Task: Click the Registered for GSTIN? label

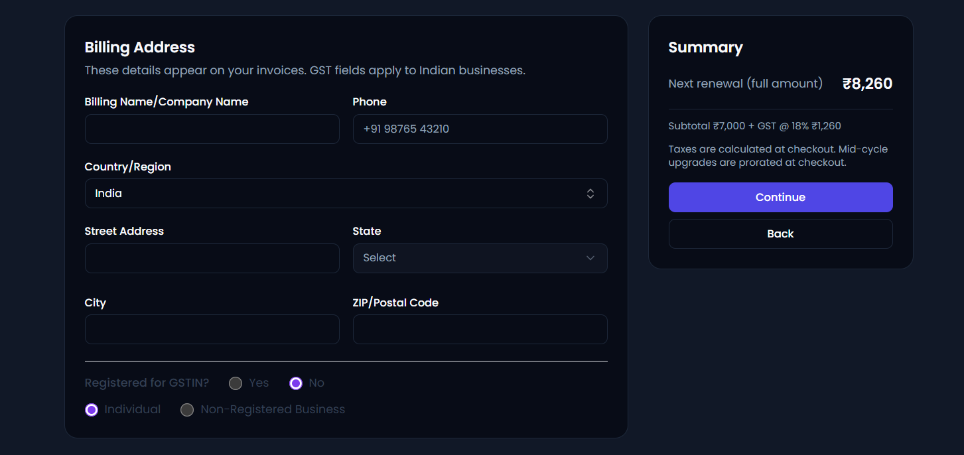Action: click(147, 383)
